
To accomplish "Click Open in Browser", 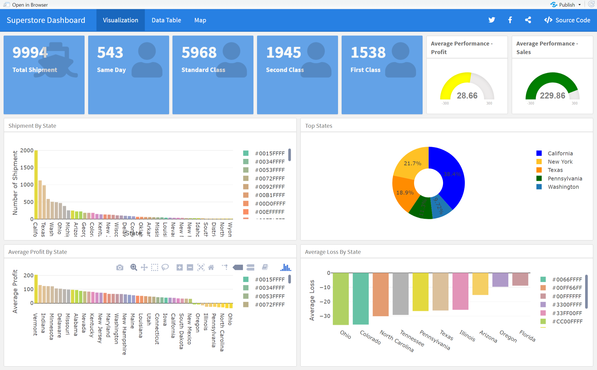I will (25, 5).
